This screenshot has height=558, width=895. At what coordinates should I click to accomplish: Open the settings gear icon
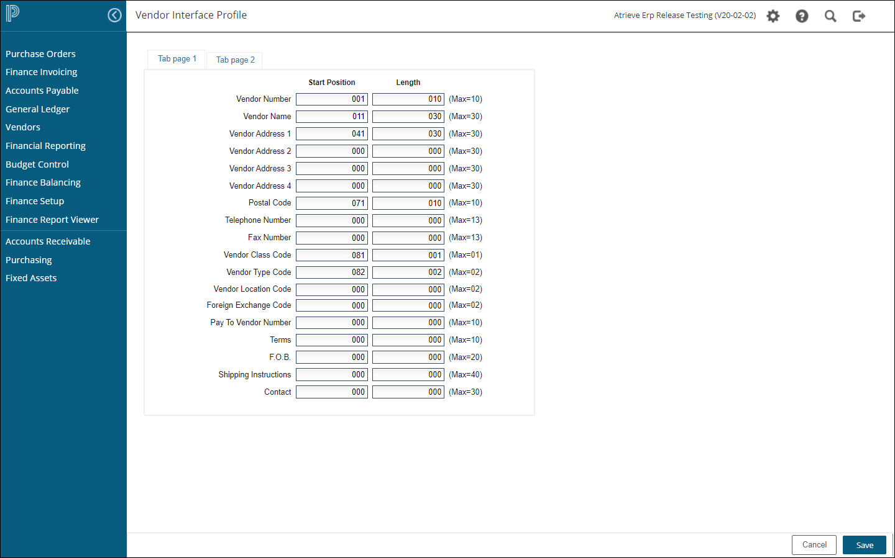pos(773,16)
